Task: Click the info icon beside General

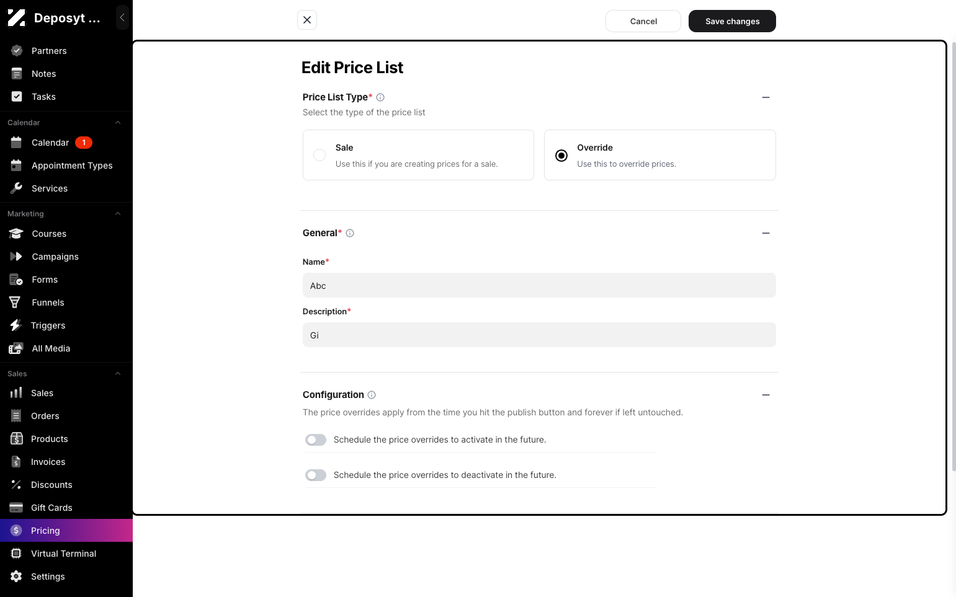Action: click(x=350, y=233)
